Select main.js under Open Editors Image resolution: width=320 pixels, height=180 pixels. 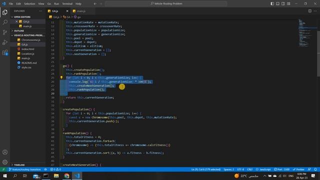point(27,26)
